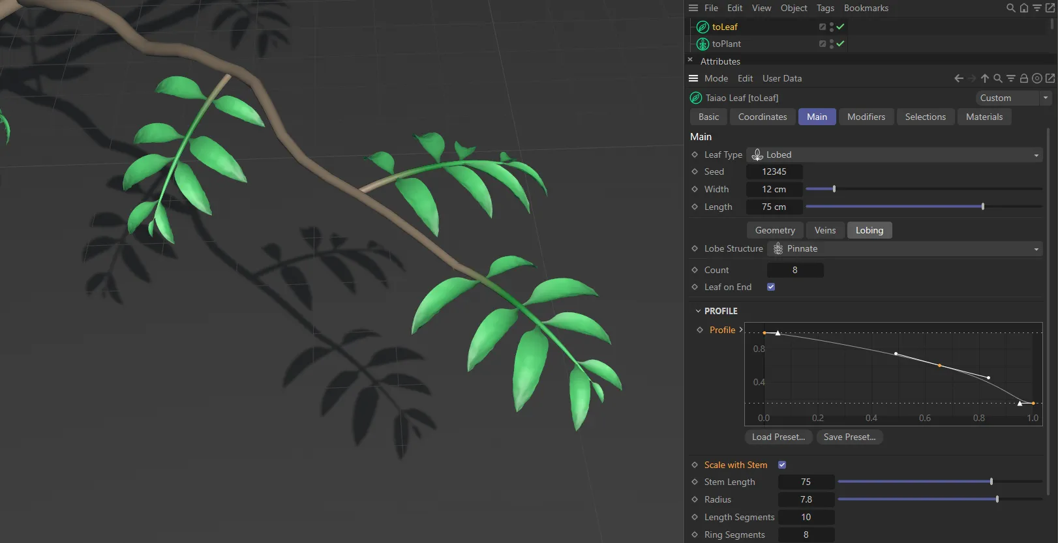Lock the Attributes Manager element
Screen dimensions: 1058x543
click(x=1024, y=78)
